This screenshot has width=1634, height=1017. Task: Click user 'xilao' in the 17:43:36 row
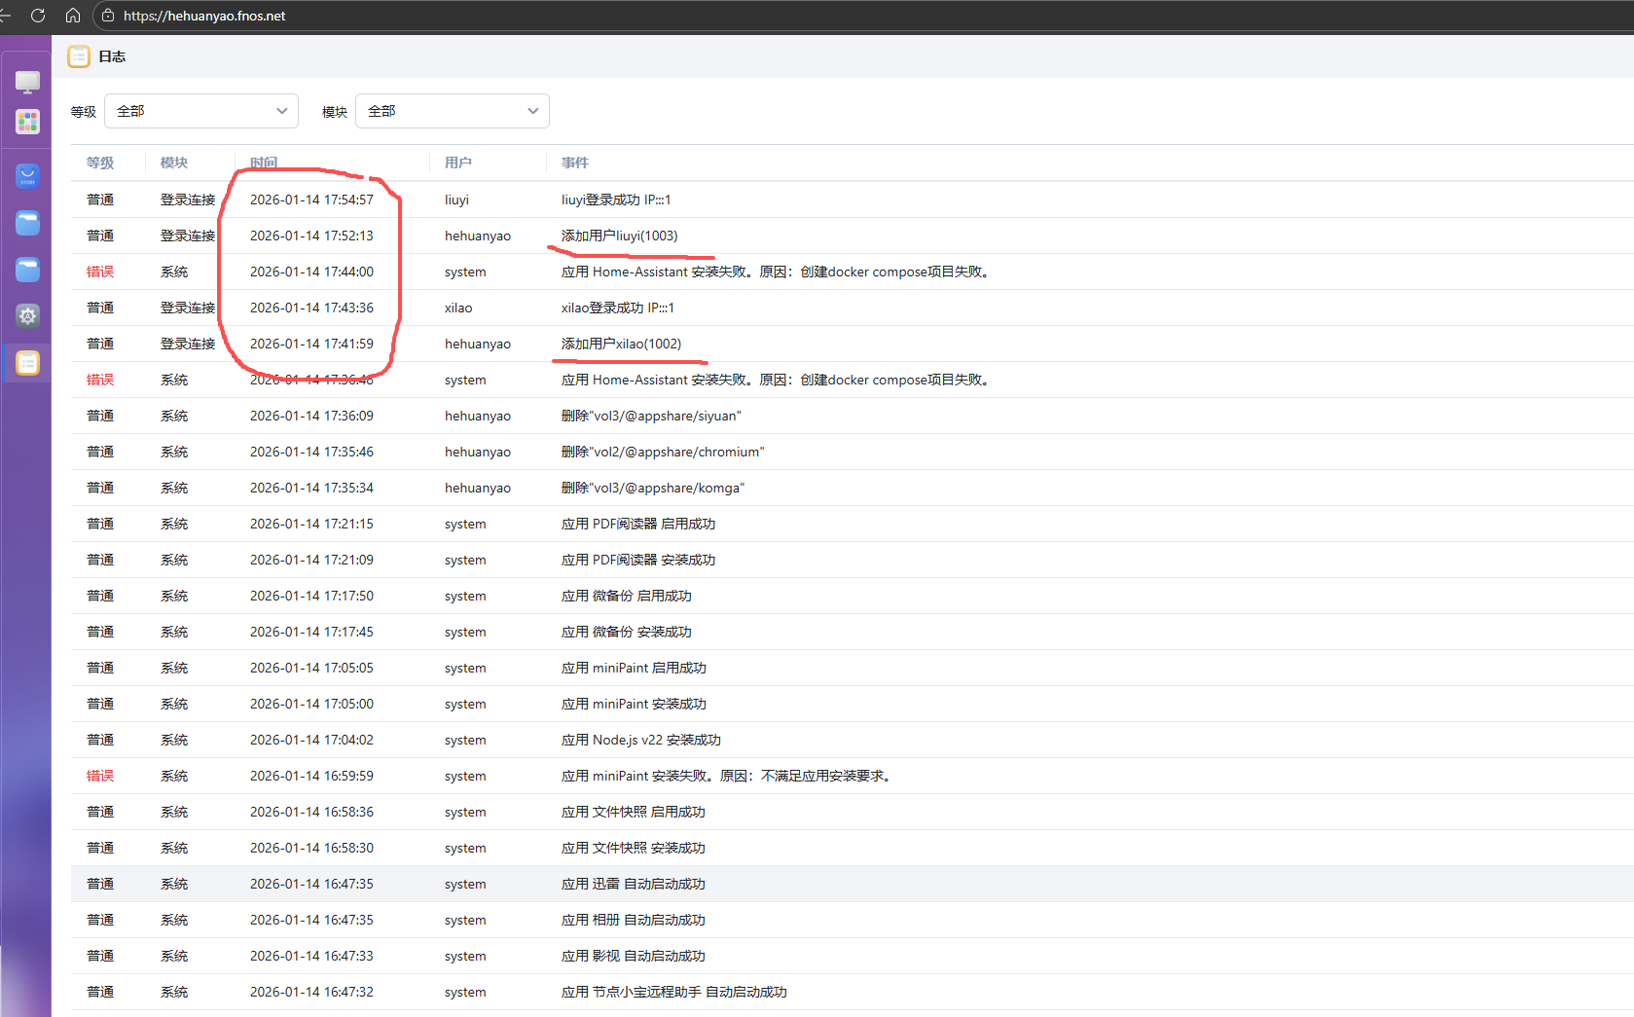click(x=458, y=308)
